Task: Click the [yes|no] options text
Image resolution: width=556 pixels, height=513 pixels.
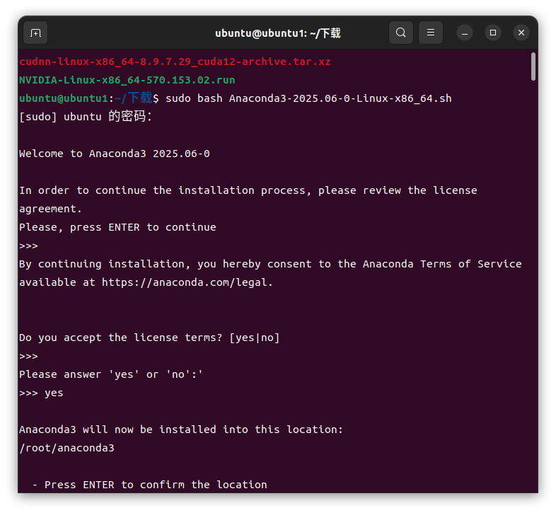Action: [255, 338]
